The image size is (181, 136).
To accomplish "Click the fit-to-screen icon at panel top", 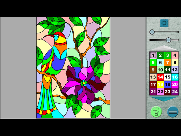I will click(164, 23).
